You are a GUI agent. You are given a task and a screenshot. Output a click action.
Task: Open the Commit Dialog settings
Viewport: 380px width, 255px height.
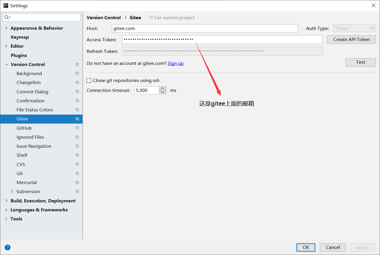32,92
